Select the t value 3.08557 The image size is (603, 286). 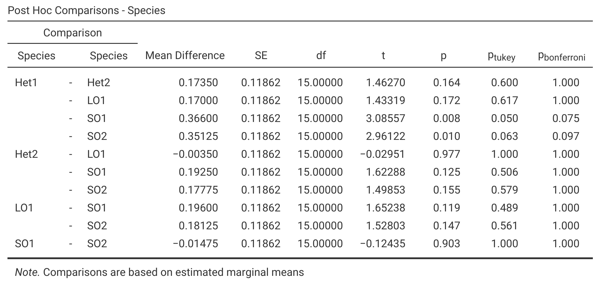coord(386,118)
